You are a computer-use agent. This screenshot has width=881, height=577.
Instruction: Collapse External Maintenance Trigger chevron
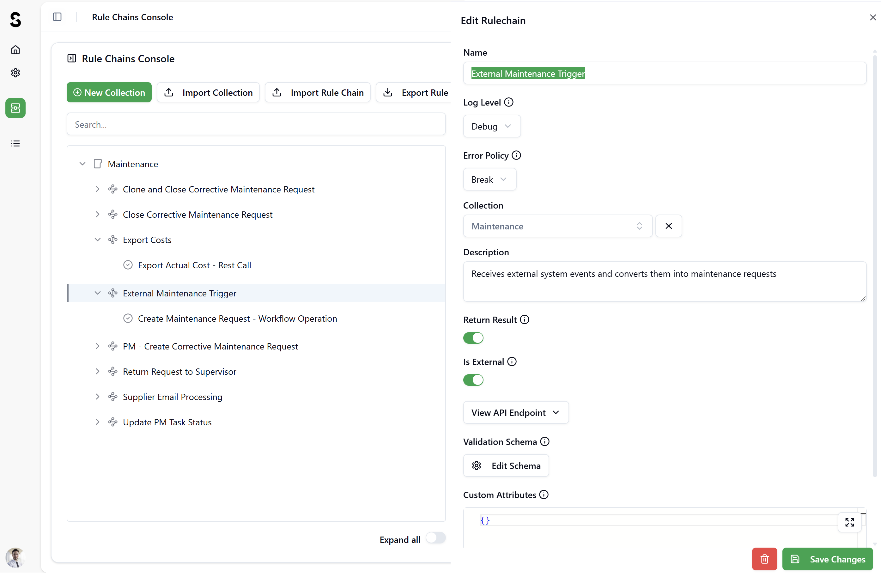(97, 293)
